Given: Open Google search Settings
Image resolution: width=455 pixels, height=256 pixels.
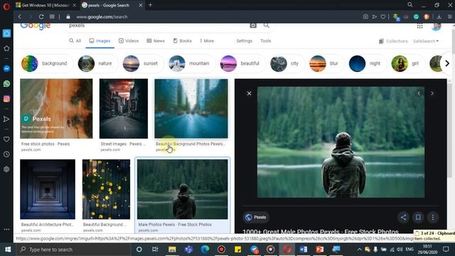Looking at the screenshot, I should click(245, 41).
